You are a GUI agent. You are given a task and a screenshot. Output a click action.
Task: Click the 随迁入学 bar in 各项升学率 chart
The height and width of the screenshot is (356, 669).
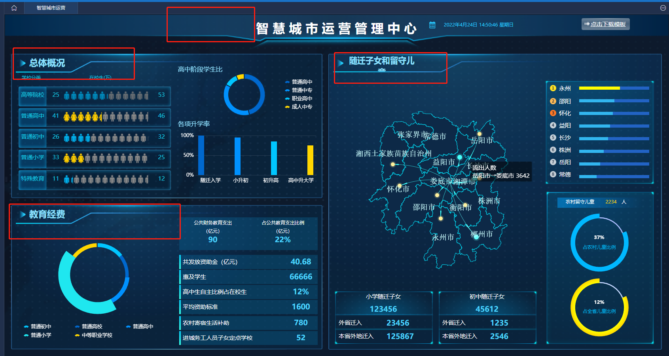tap(201, 155)
